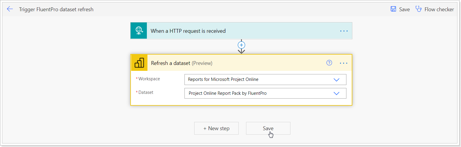Click the Dataset field label
The width and height of the screenshot is (461, 147).
(x=146, y=92)
